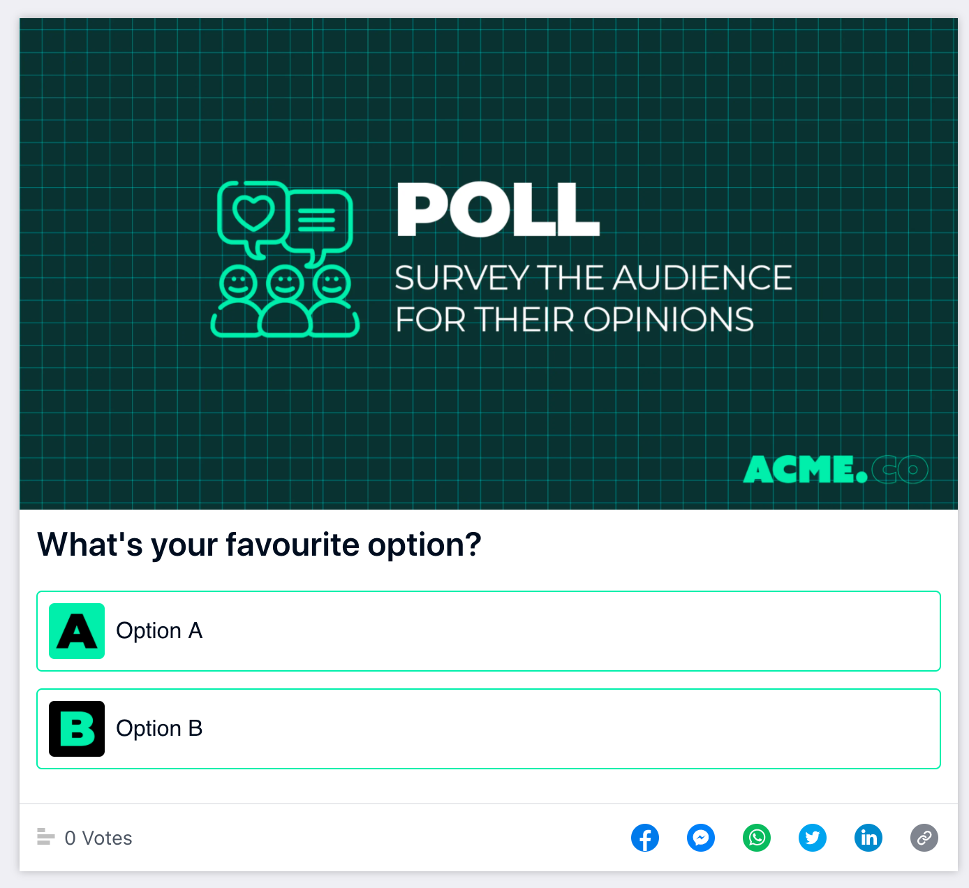Select the Option A text label
Image resolution: width=969 pixels, height=888 pixels.
[159, 631]
